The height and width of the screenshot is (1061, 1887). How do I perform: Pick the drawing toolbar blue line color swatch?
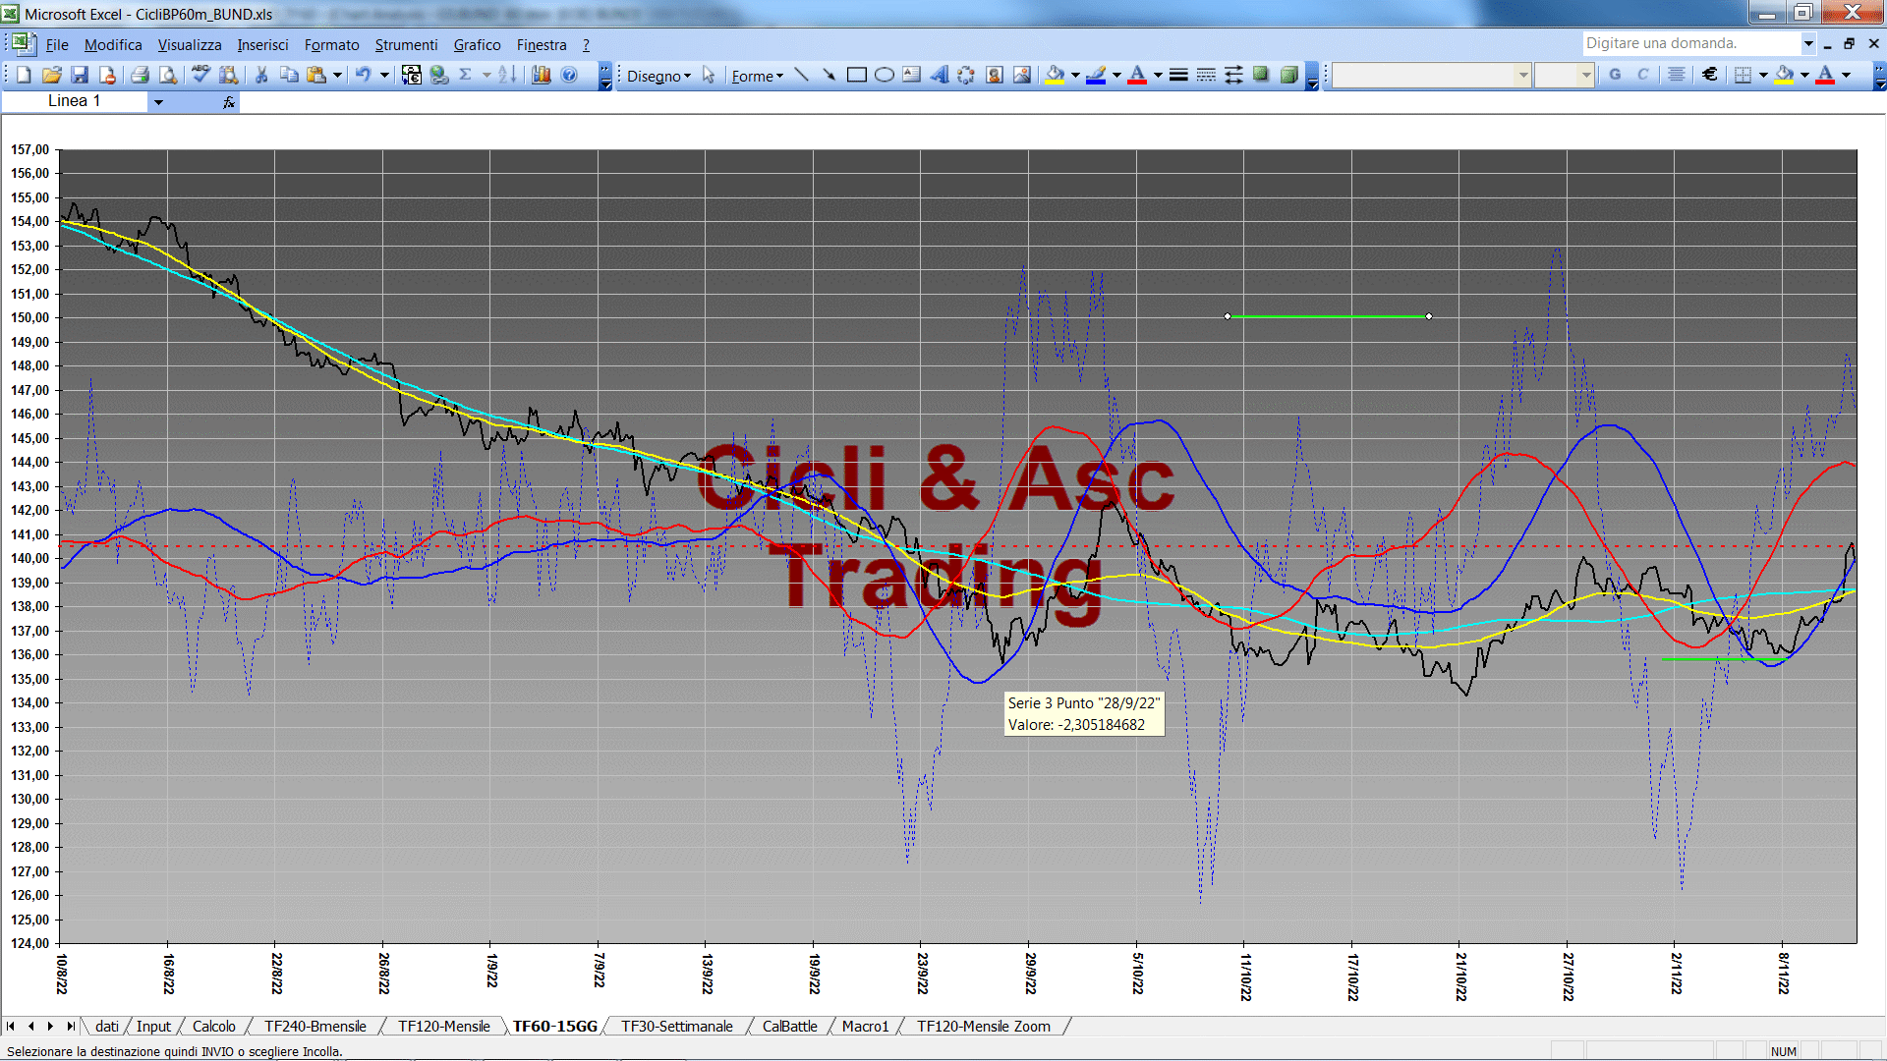(x=1096, y=76)
